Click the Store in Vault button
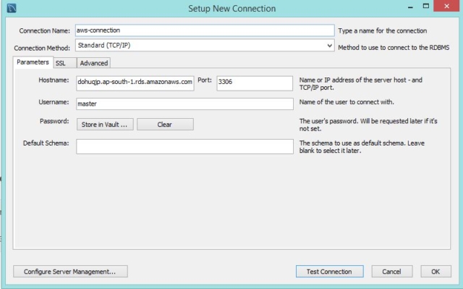Image resolution: width=463 pixels, height=289 pixels. click(x=105, y=125)
